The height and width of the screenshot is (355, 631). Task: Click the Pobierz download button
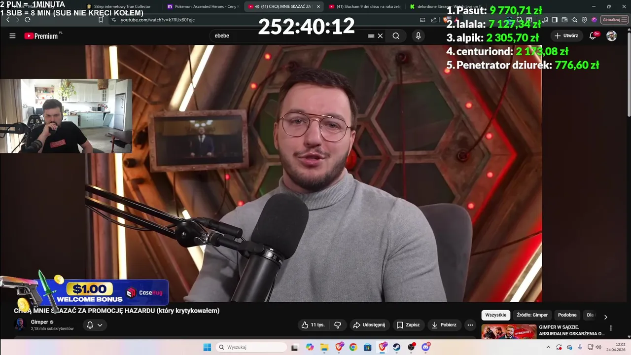(x=444, y=325)
